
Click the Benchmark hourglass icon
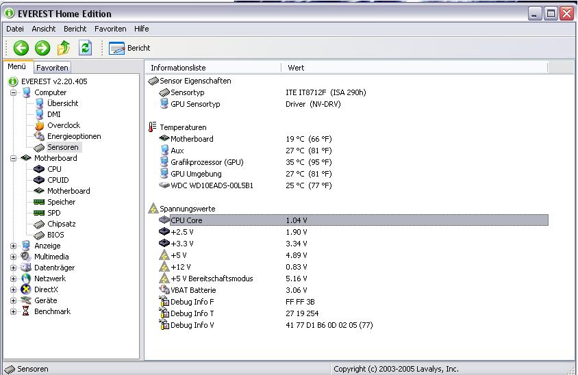pyautogui.click(x=26, y=311)
